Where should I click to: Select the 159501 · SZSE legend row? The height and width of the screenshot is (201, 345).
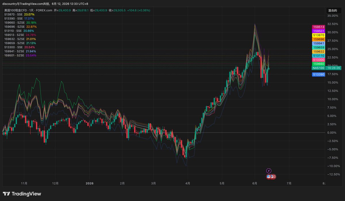coord(20,55)
